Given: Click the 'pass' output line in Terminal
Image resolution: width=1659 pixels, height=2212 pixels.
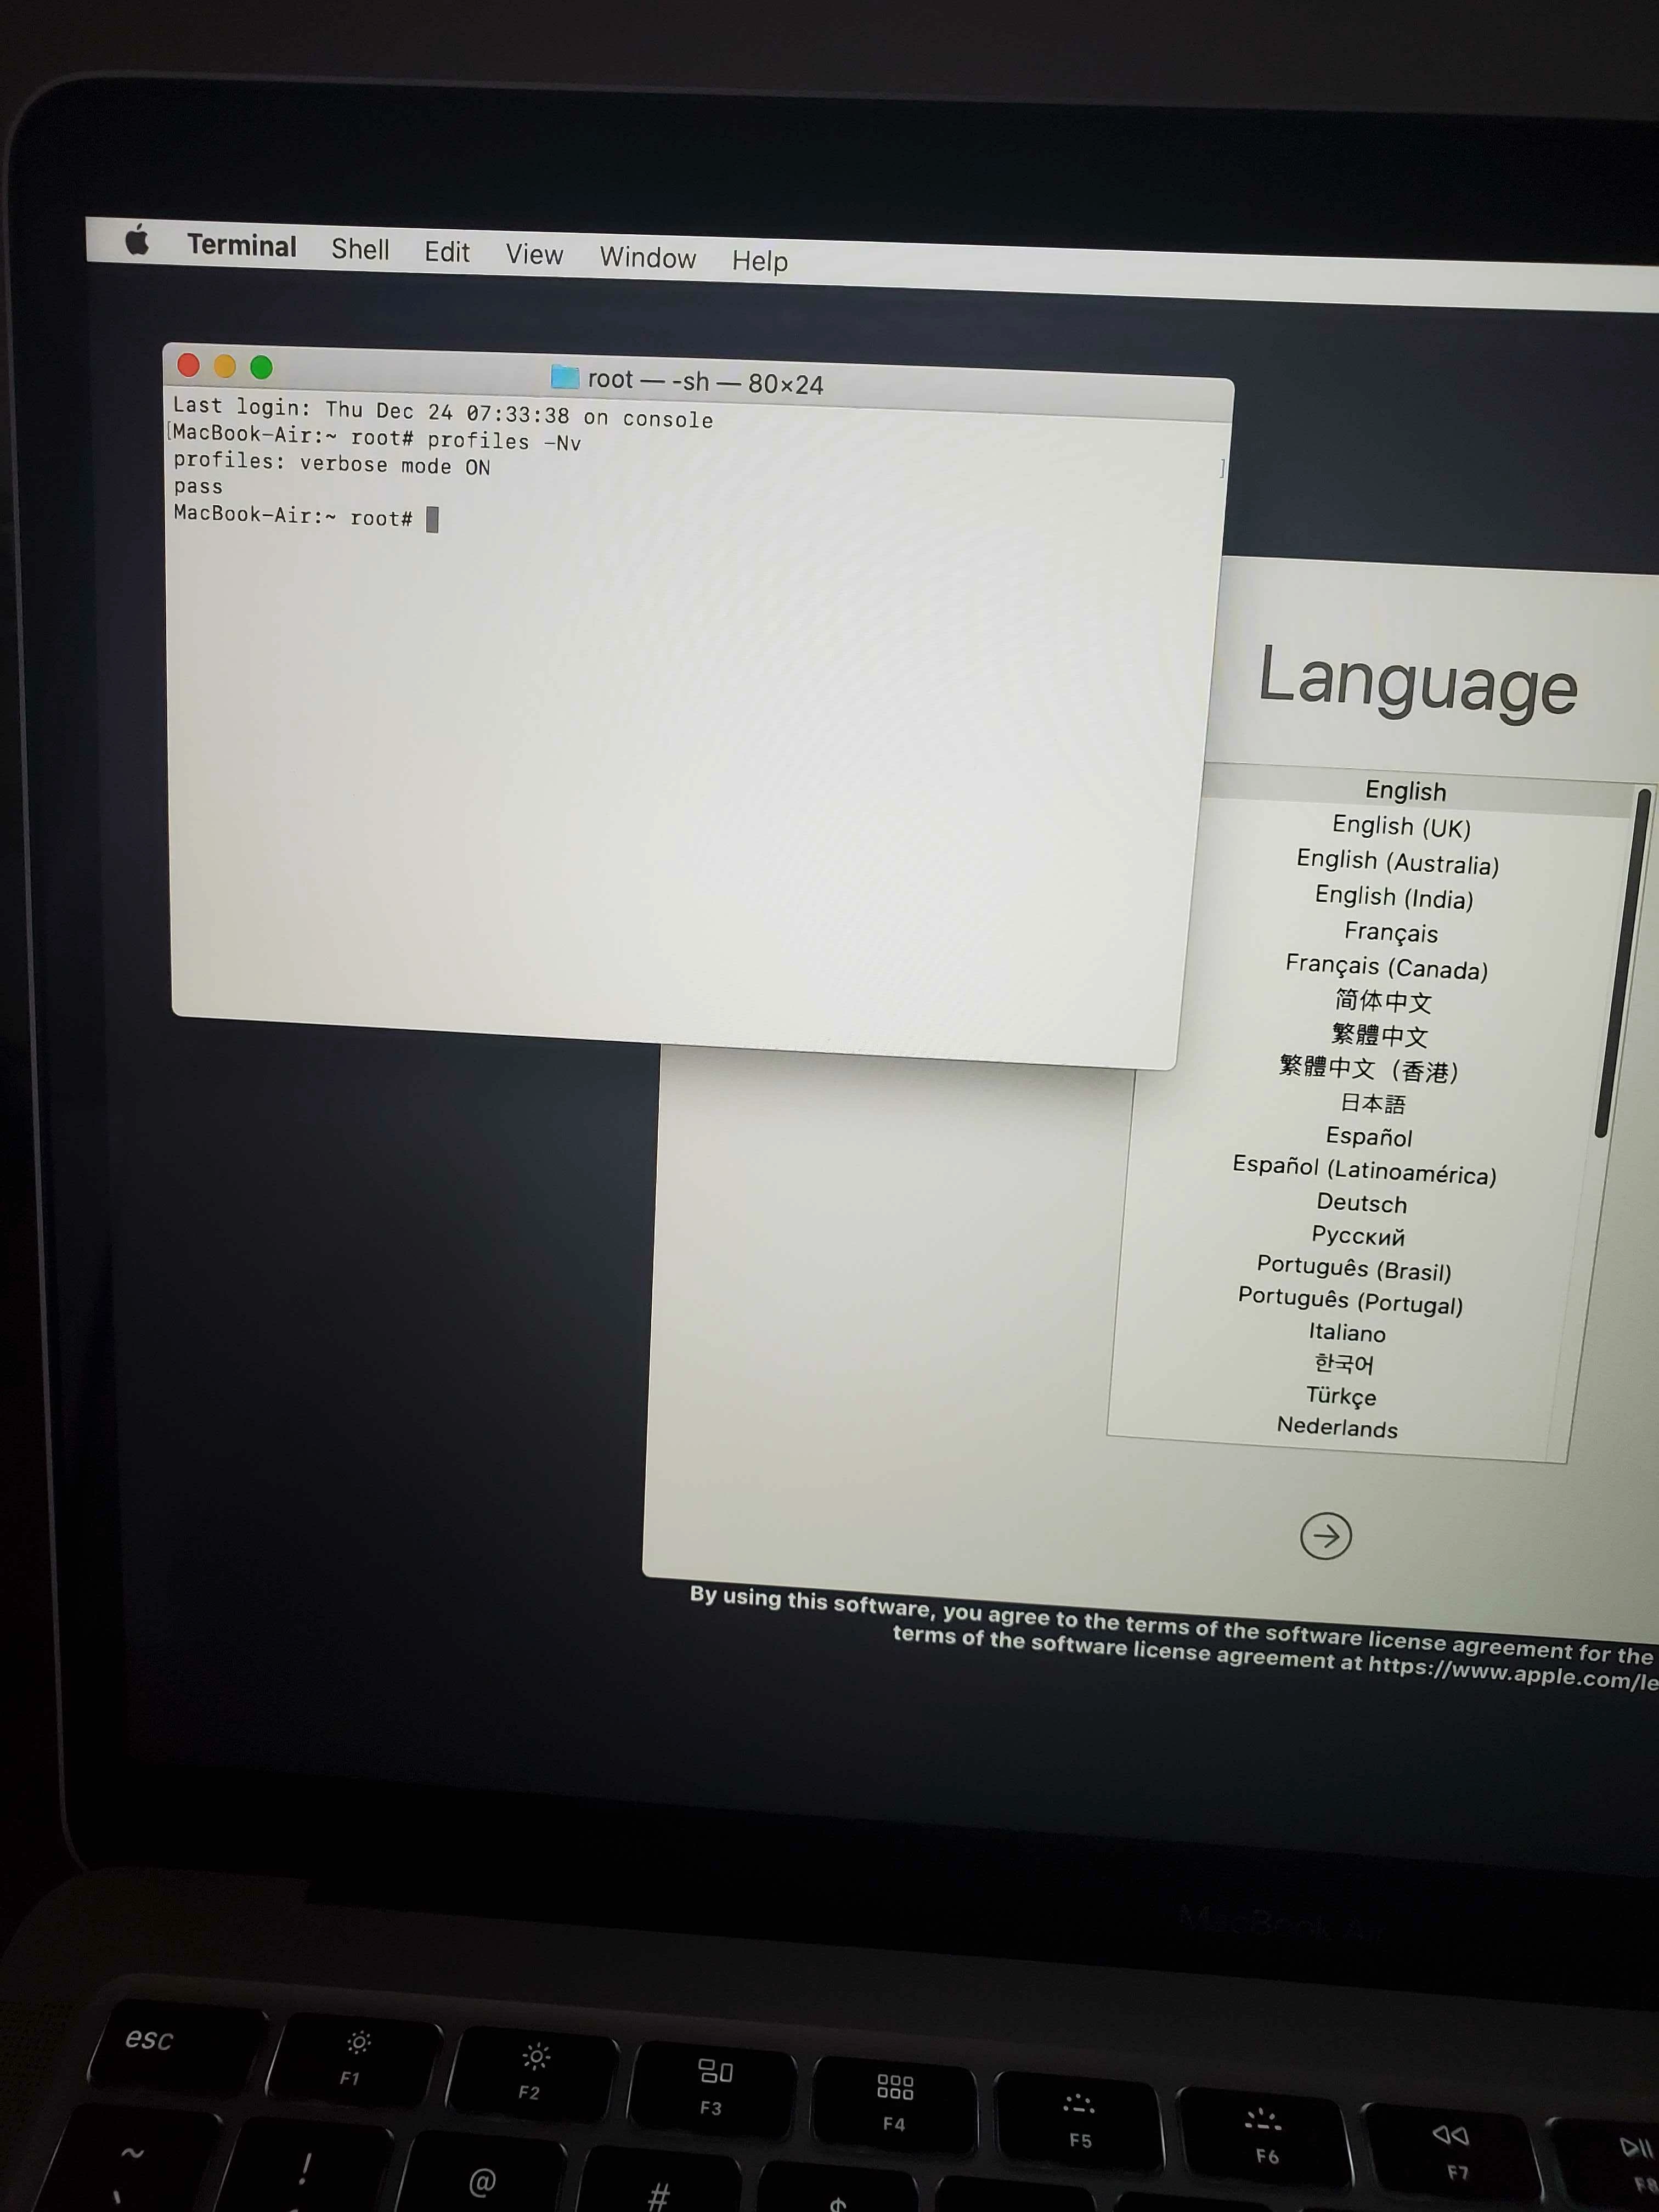Looking at the screenshot, I should [x=198, y=487].
